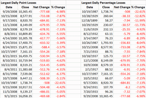
Task: Select the -777.68 net change cell in left table
Action: 41,12
